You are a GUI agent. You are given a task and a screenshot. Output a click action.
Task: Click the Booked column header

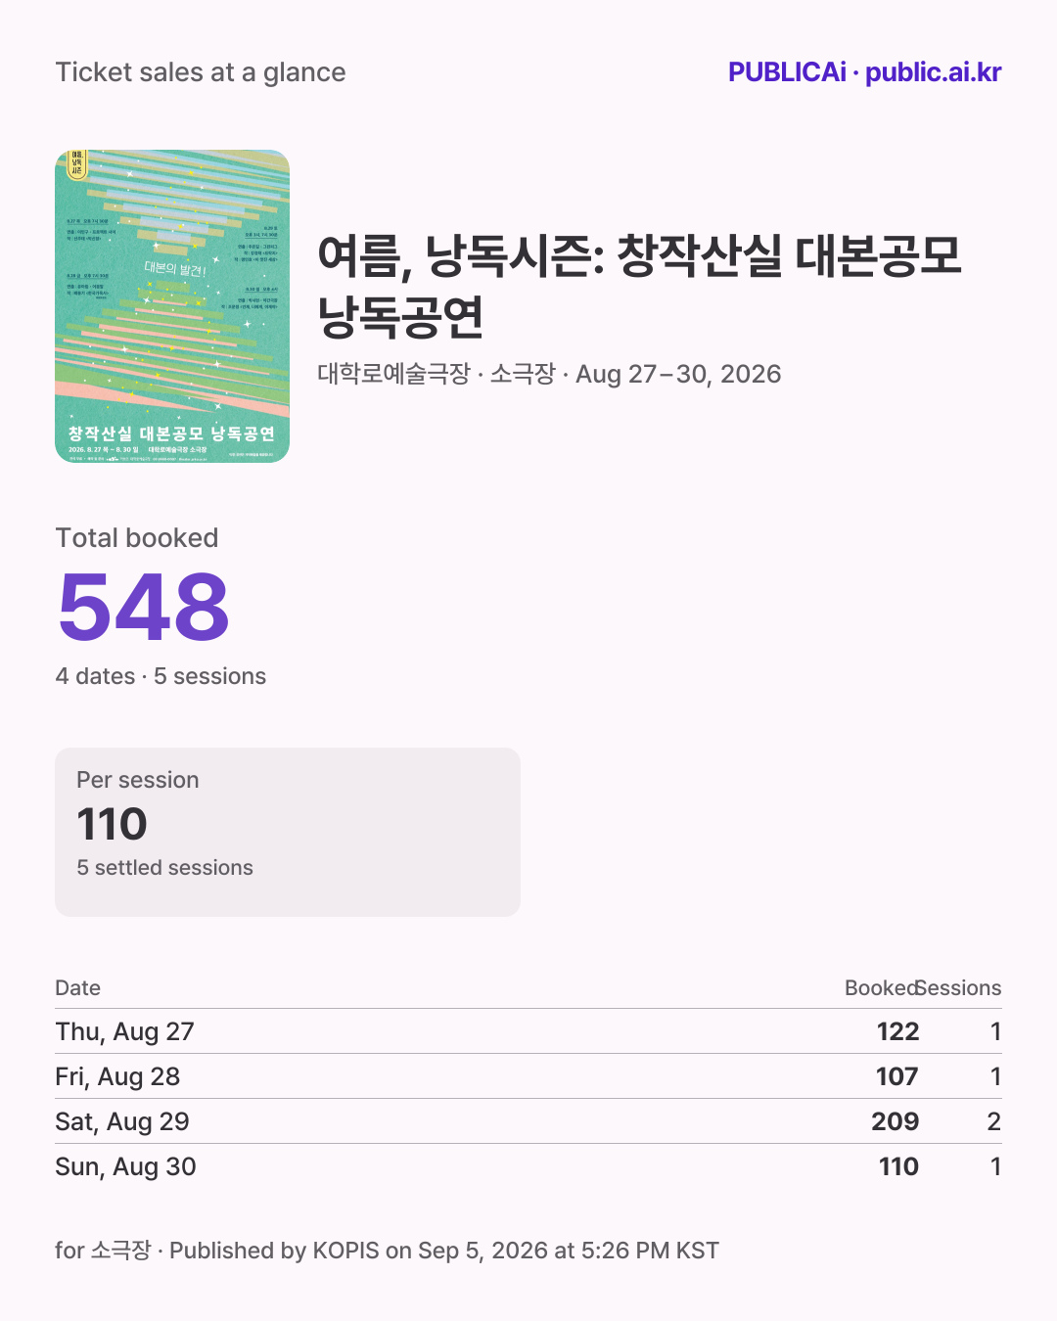881,987
